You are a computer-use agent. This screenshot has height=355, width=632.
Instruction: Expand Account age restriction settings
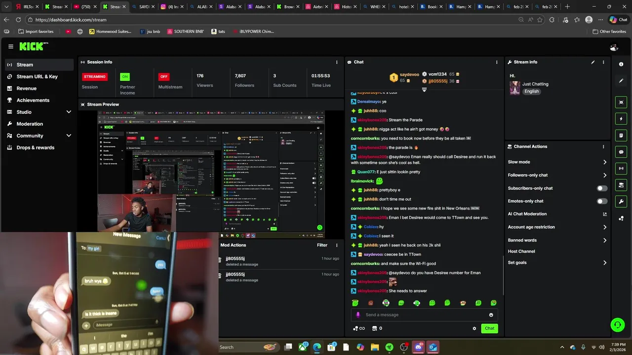(x=605, y=227)
